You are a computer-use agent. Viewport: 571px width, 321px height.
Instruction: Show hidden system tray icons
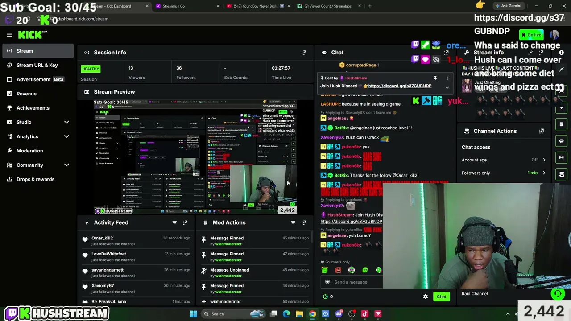point(508,314)
